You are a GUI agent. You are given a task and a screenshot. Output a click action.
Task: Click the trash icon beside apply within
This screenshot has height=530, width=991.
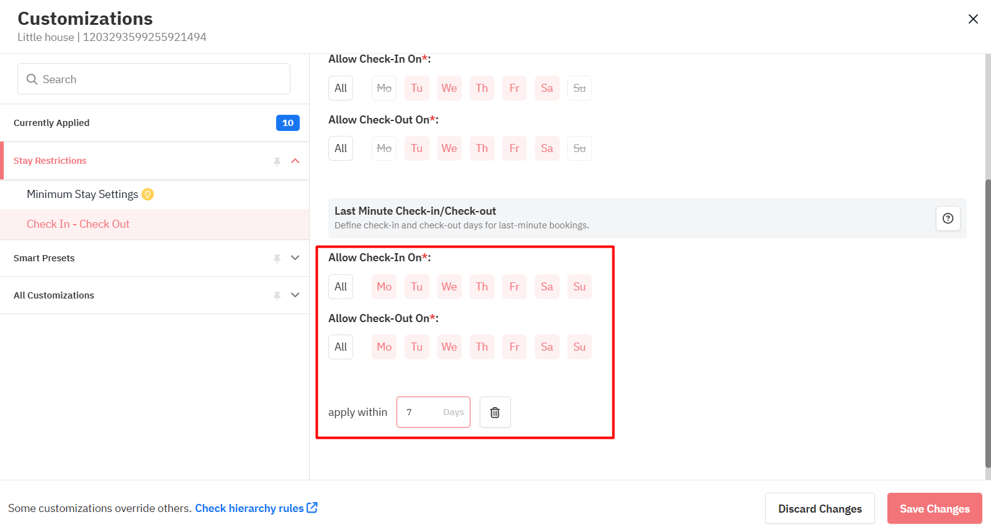tap(495, 412)
